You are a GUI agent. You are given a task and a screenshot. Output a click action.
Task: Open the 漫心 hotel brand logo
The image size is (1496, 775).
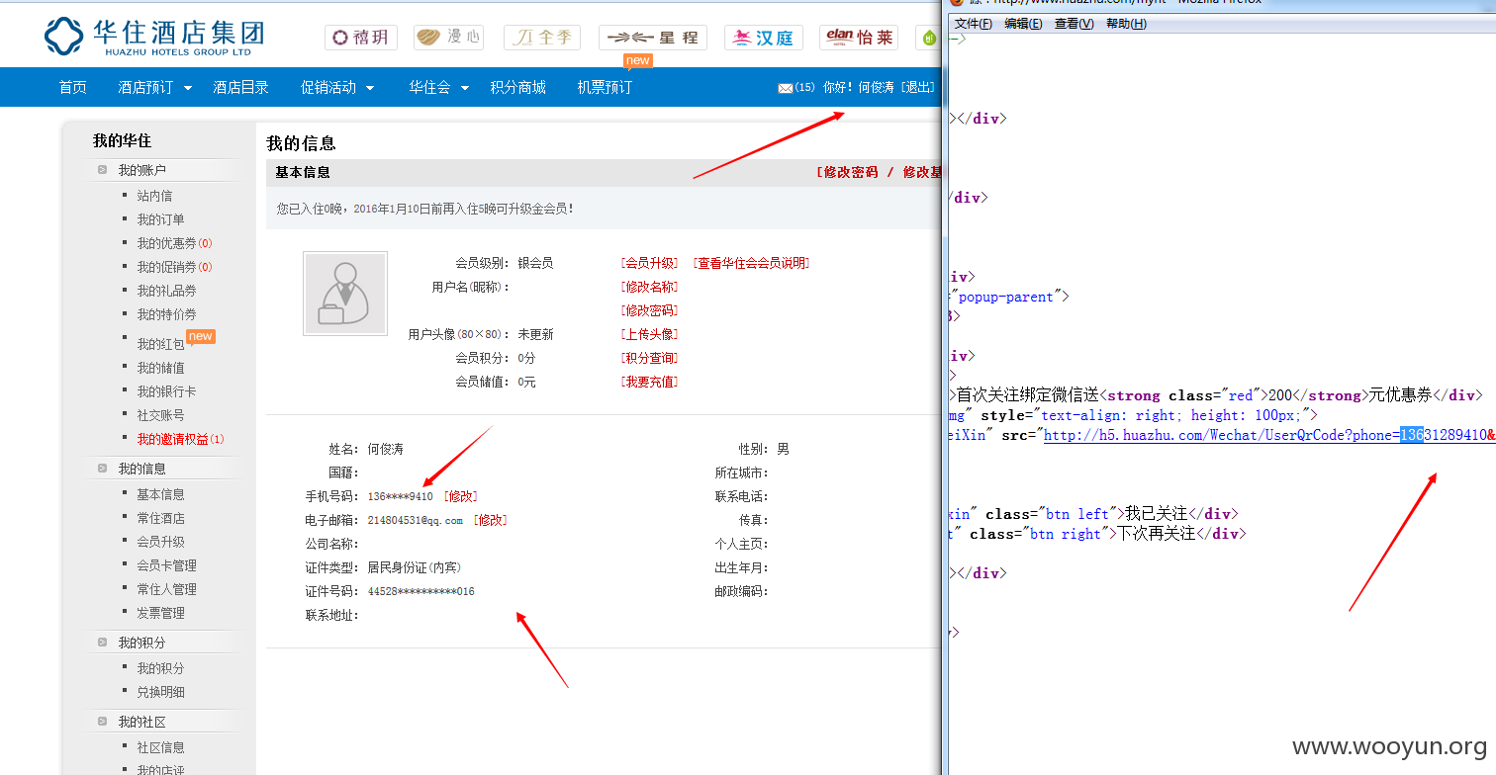click(448, 38)
